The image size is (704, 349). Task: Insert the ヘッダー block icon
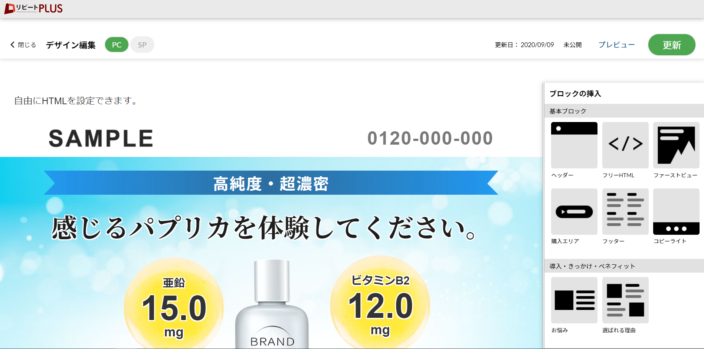click(x=574, y=145)
